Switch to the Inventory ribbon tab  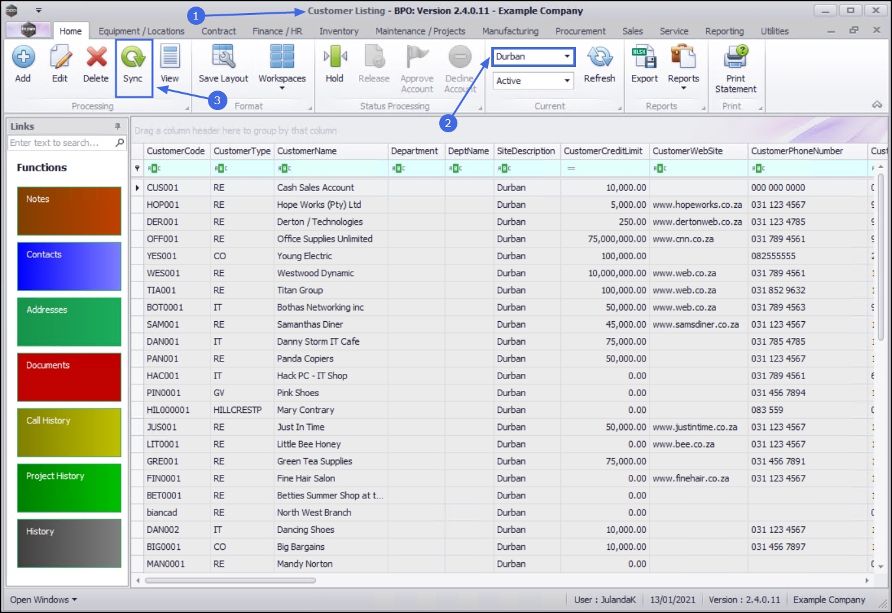click(339, 31)
